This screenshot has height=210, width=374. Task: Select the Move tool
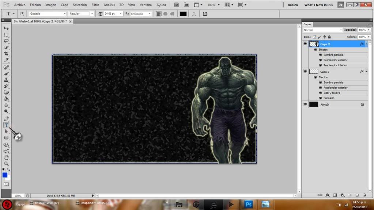tap(6, 28)
